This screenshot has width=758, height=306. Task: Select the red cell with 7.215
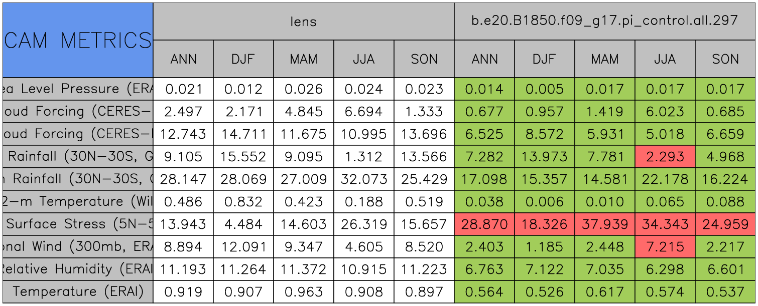pyautogui.click(x=665, y=247)
